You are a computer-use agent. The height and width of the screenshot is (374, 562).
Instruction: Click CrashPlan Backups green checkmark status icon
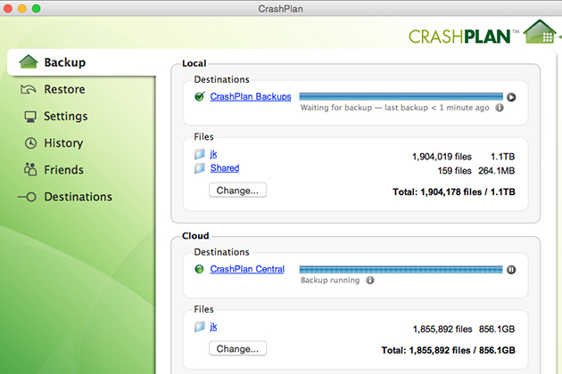pos(200,96)
